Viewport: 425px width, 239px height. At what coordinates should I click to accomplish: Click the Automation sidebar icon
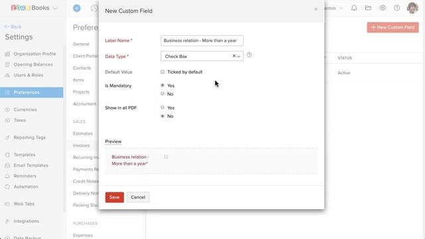(x=7, y=187)
